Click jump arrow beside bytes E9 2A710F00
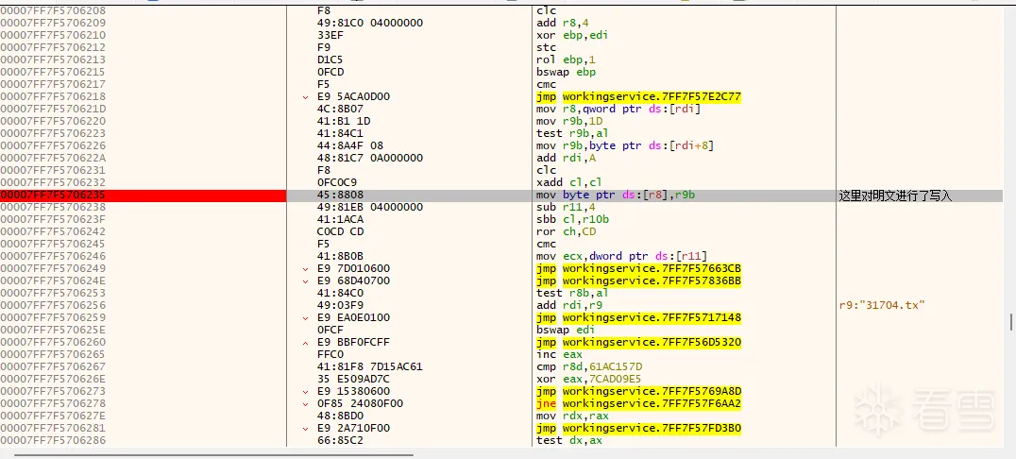Viewport: 1016px width, 459px height. [305, 429]
